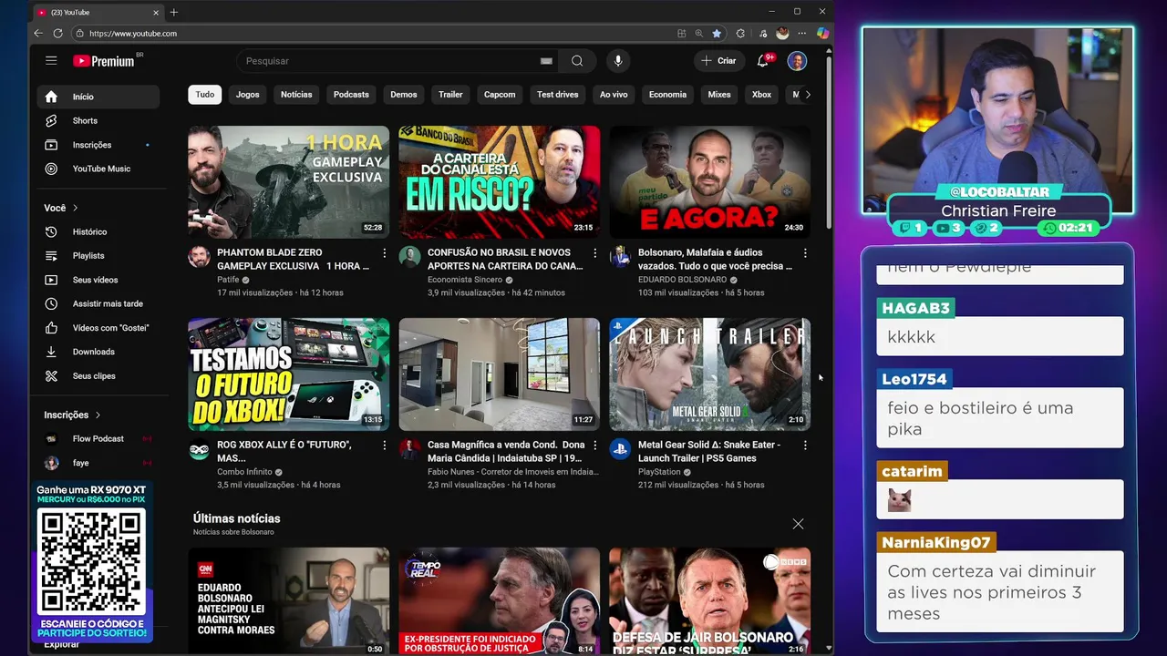Image resolution: width=1167 pixels, height=656 pixels.
Task: Open options menu for CONFUSÃO NO BRASIL video
Action: point(594,253)
